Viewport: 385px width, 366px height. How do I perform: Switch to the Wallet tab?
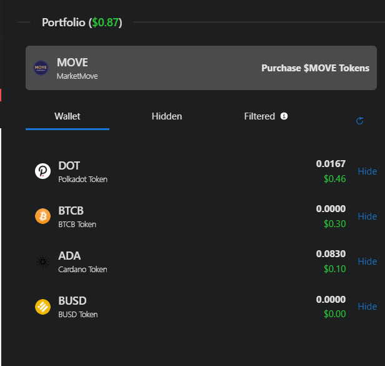click(x=67, y=116)
